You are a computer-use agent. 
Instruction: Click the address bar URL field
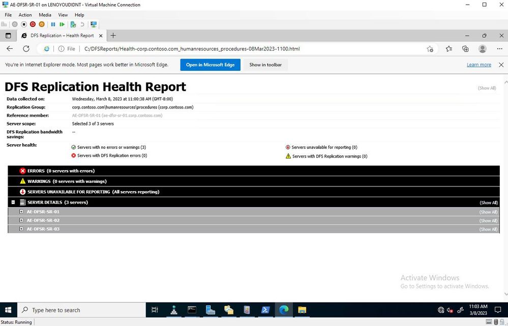[x=192, y=49]
